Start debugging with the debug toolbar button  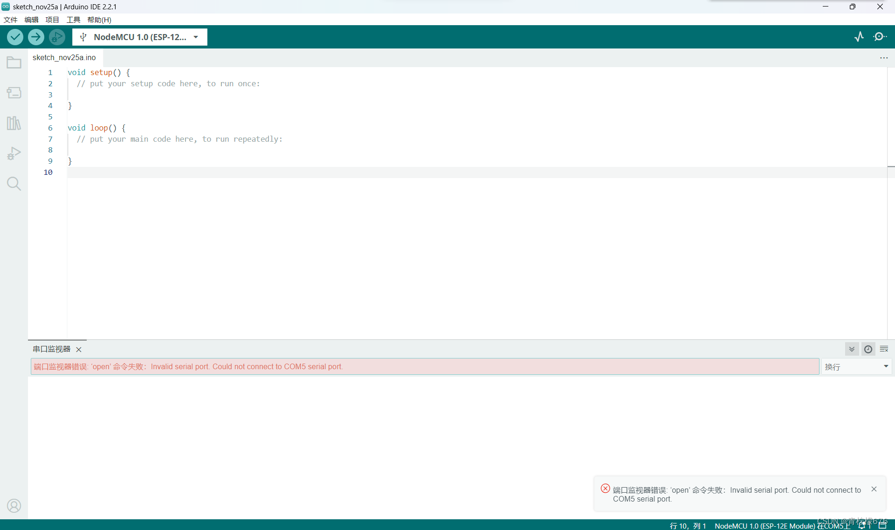[57, 37]
